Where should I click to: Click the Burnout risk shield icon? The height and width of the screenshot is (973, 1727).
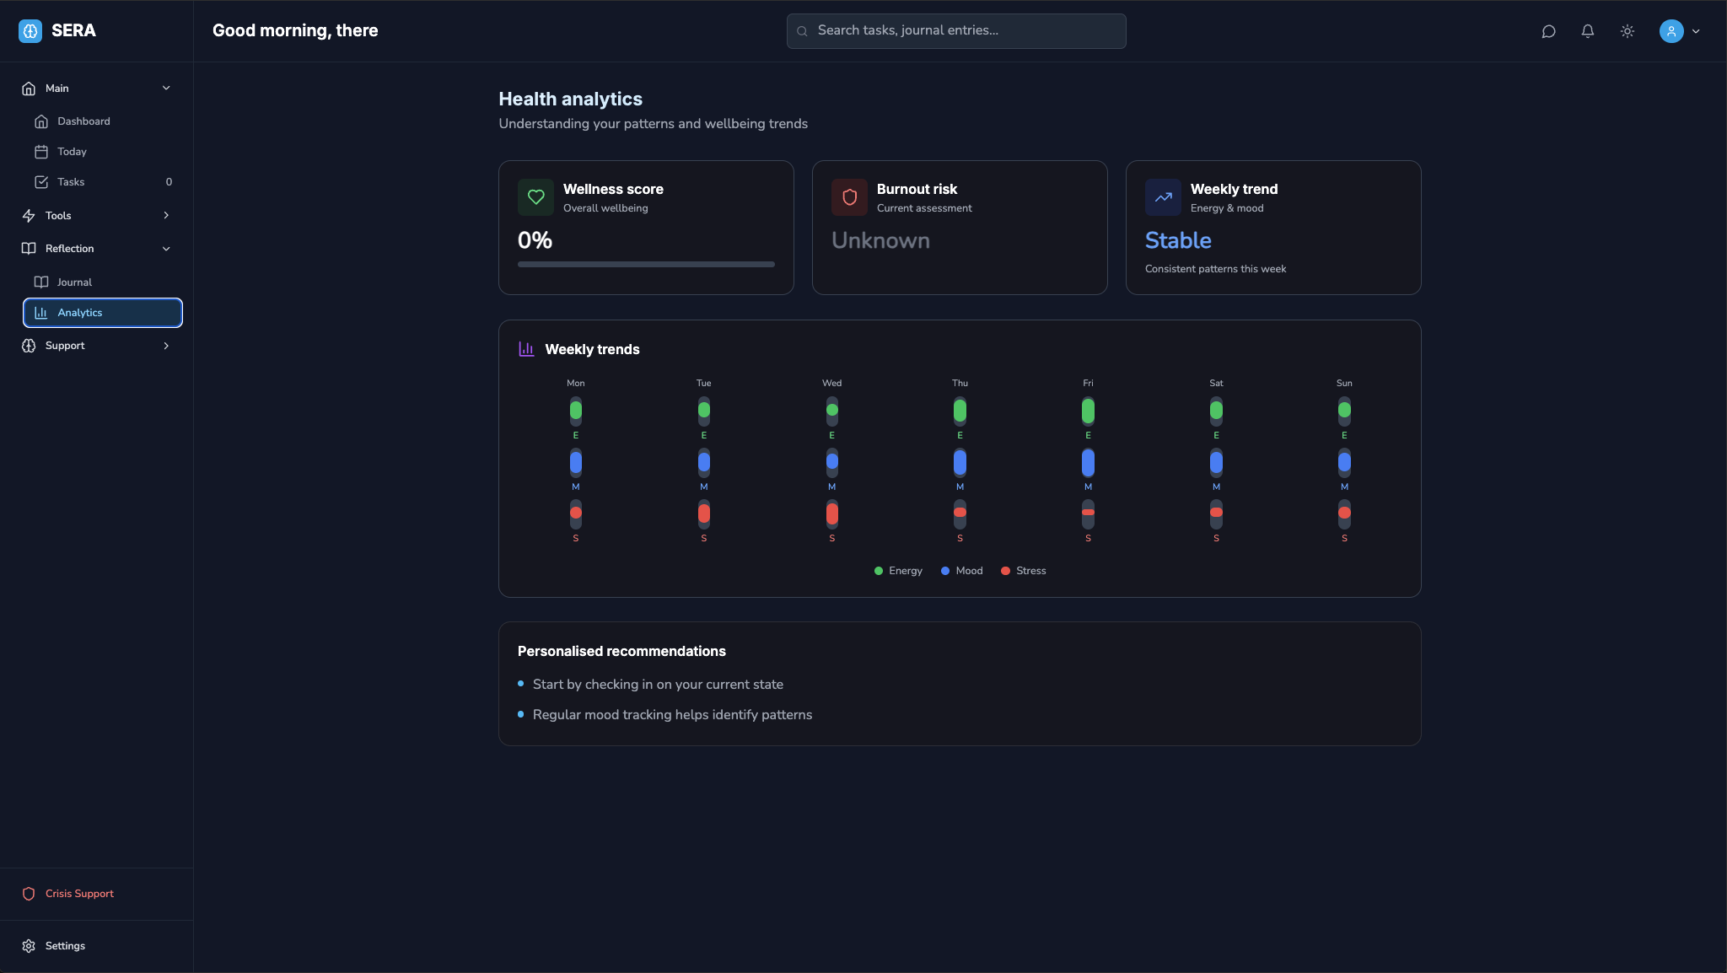click(849, 197)
